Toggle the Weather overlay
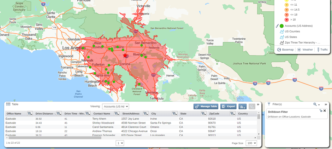This screenshot has height=149, width=332. pyautogui.click(x=305, y=50)
